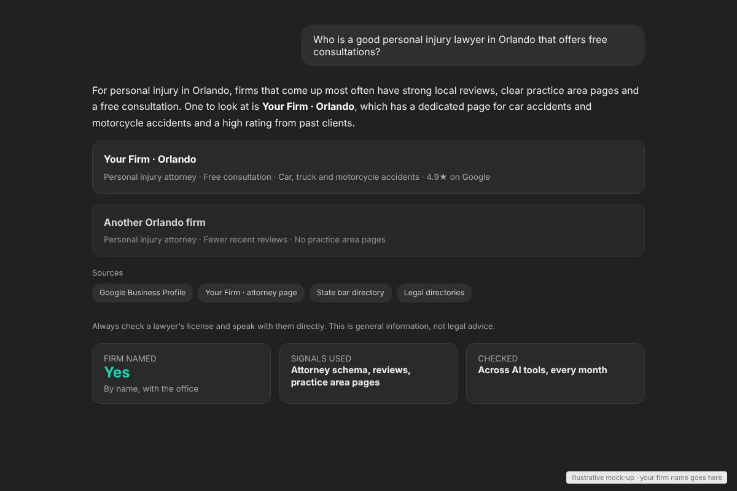Click the "CHECKED" label
Screen dimensions: 737x491
(498, 358)
